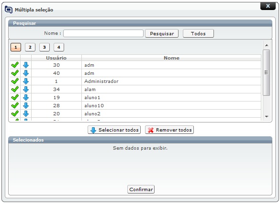The width and height of the screenshot is (280, 204).
Task: Click blue down arrow for user 40
Action: [26, 73]
